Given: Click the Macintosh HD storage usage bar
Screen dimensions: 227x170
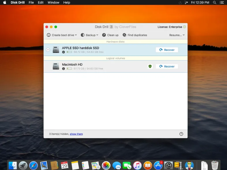Looking at the screenshot, I should coord(69,69).
